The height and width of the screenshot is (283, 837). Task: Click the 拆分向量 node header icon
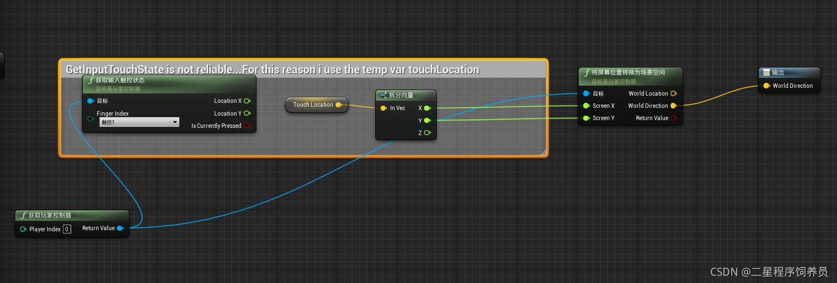(x=383, y=95)
